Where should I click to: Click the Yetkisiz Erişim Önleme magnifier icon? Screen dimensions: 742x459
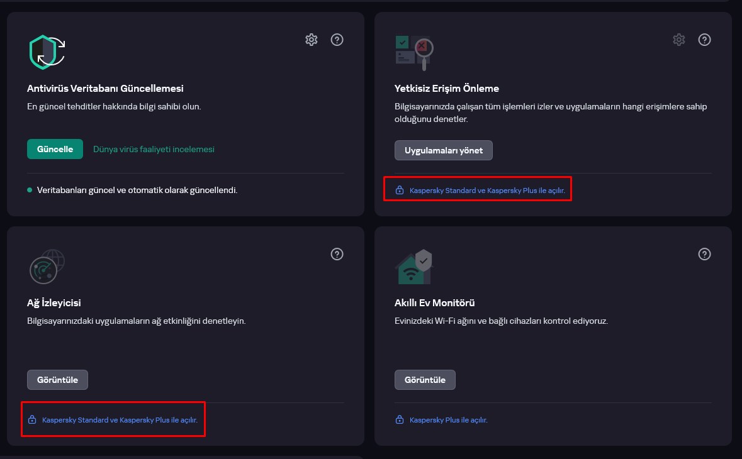point(414,52)
